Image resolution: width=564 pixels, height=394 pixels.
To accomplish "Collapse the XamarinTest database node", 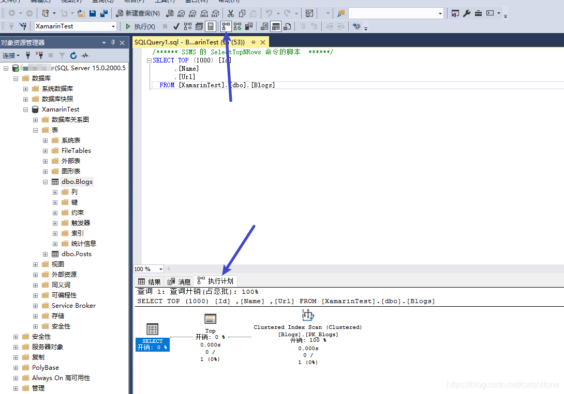I will point(25,109).
